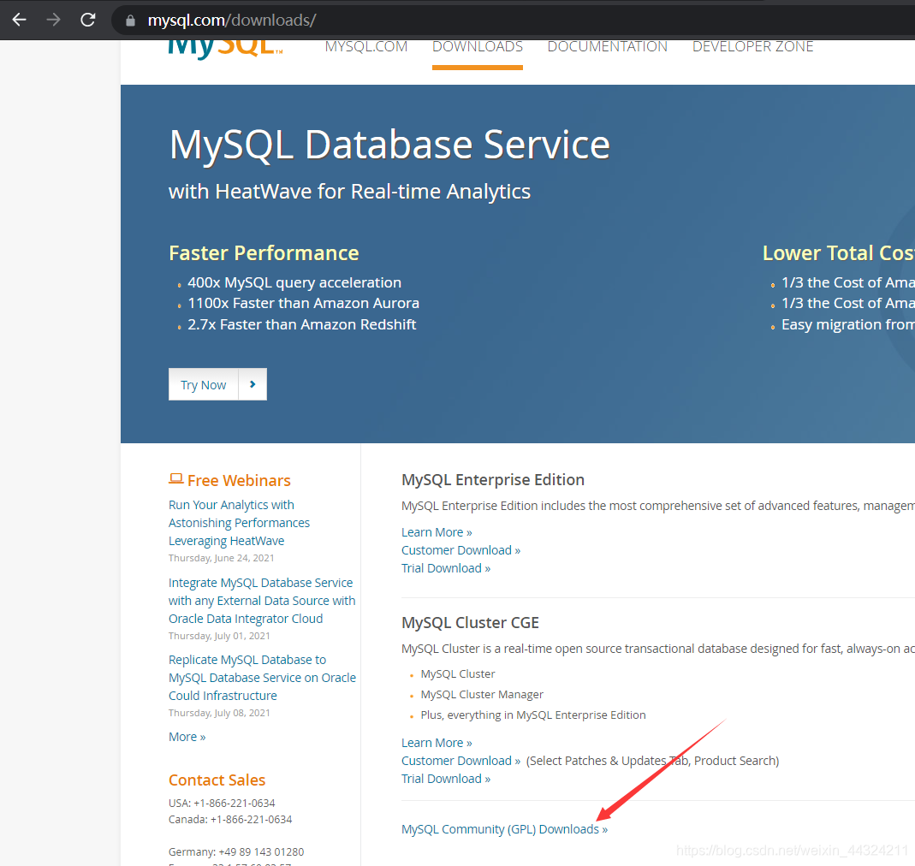Click the Germany: +49 89 143 01280 number
915x866 pixels.
235,852
